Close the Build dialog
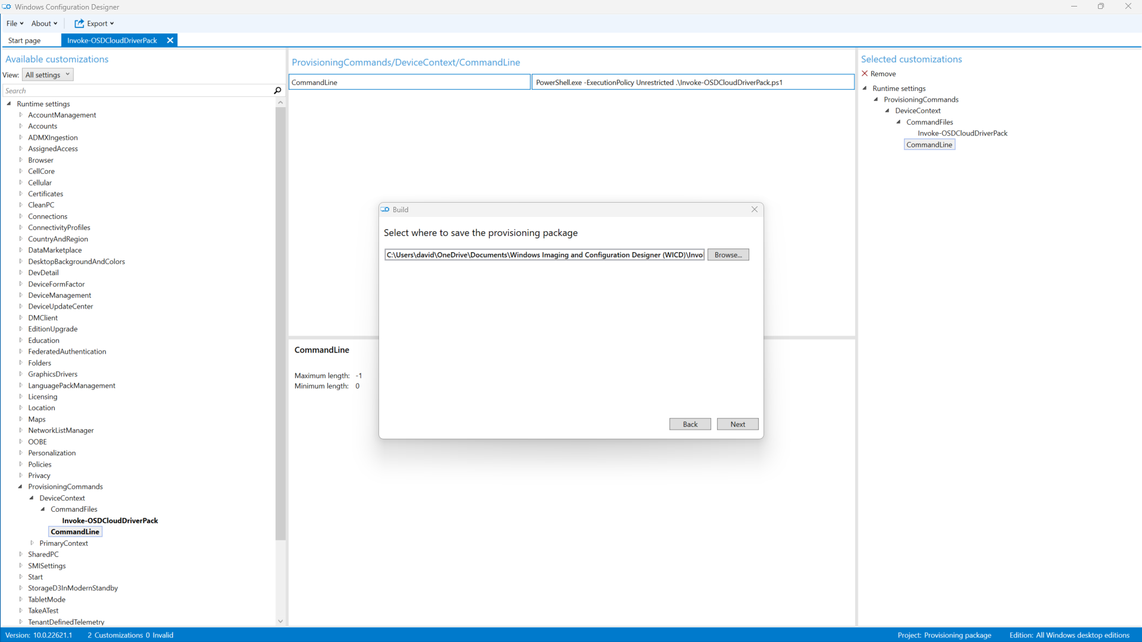 (x=754, y=209)
